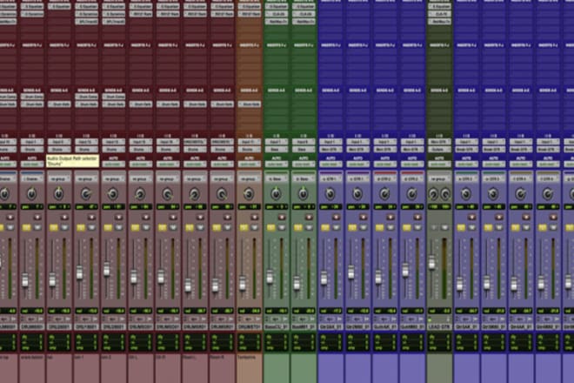Click the volume fader on LEAD GTR track
The height and width of the screenshot is (383, 574).
coord(432,262)
